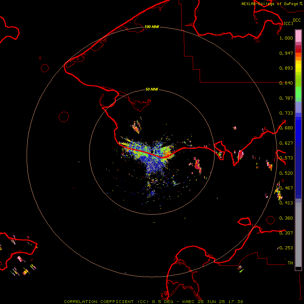Pick the light pink swatch beside 1.000
Image resolution: width=304 pixels, height=304 pixels.
pyautogui.click(x=298, y=36)
